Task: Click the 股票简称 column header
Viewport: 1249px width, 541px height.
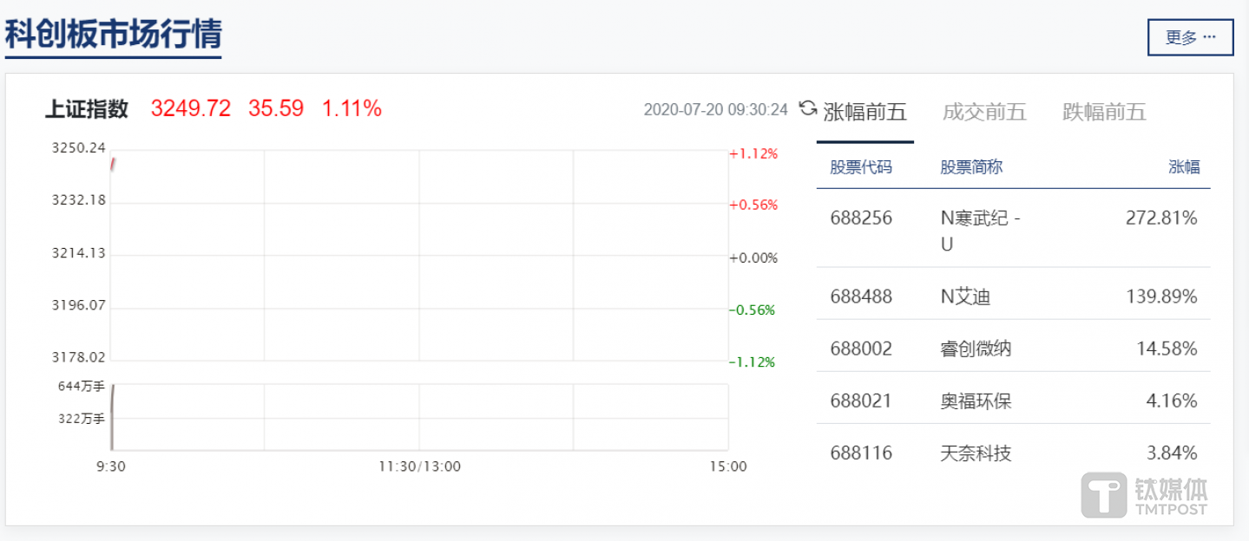Action: (970, 167)
